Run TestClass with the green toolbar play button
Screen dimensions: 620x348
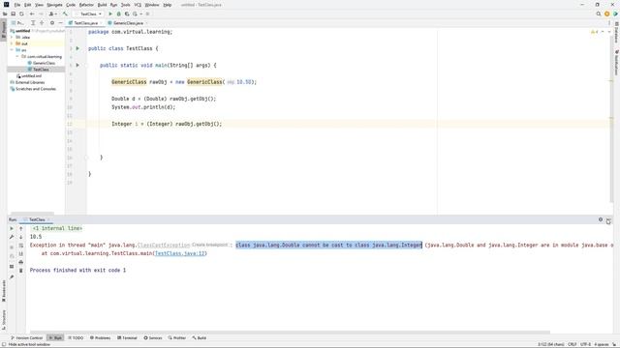pos(110,14)
